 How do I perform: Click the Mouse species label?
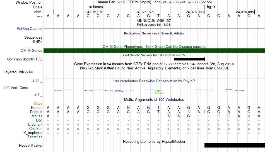coord(37,116)
